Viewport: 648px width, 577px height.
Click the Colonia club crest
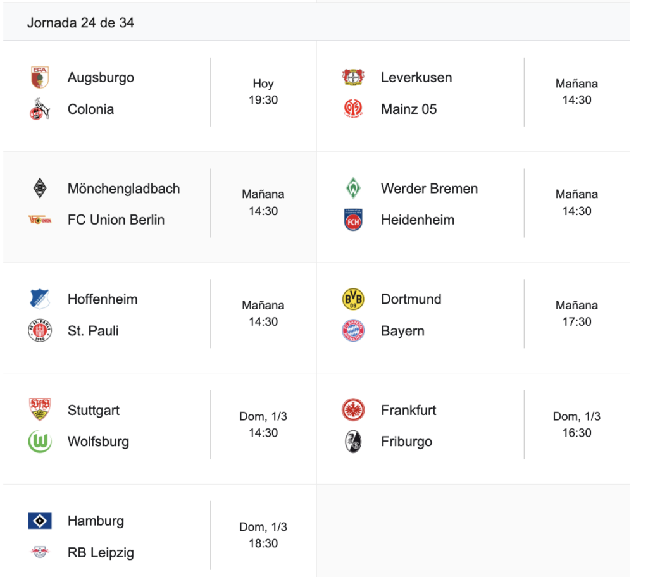coord(40,109)
